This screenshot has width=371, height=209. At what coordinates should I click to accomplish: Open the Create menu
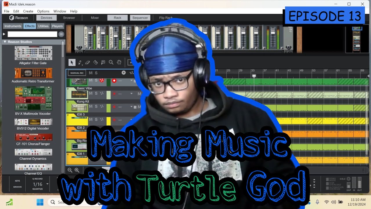(28, 11)
